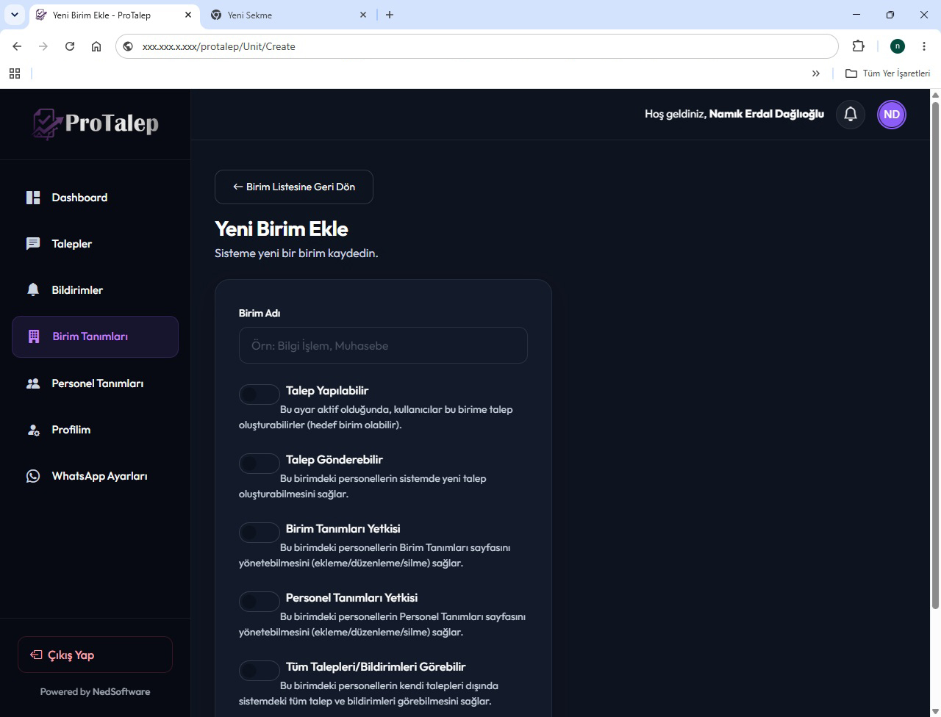Expand hidden bookmarks chevron
941x717 pixels.
(x=815, y=73)
